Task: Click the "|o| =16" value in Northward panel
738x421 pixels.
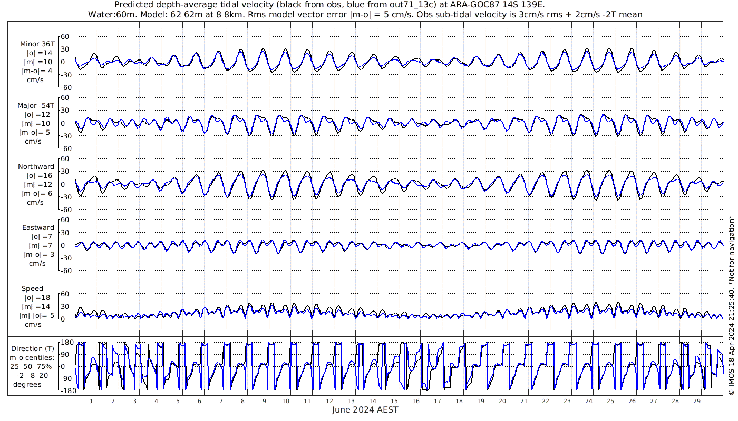Action: click(x=39, y=175)
